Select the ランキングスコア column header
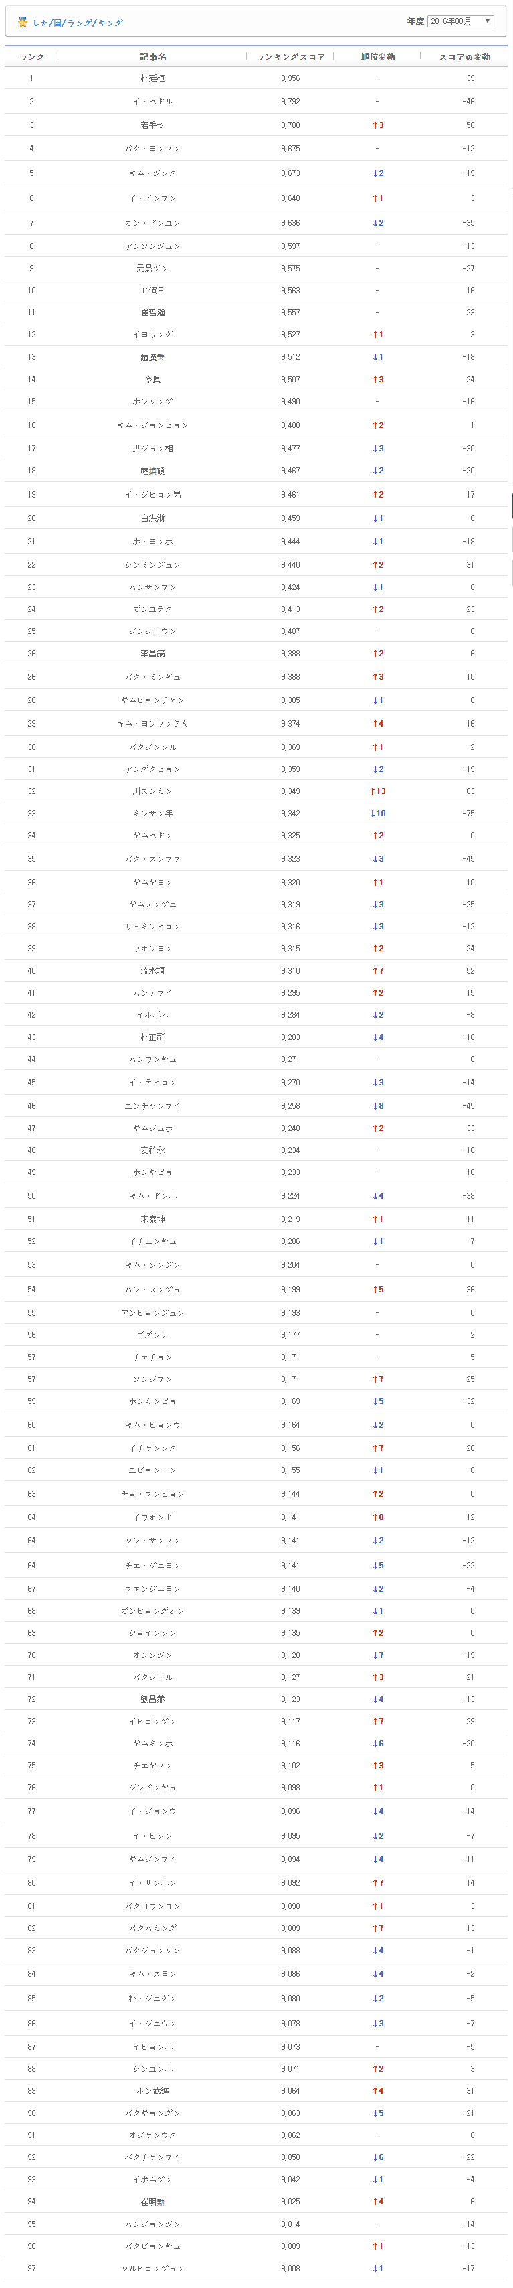This screenshot has height=2288, width=513. [290, 57]
